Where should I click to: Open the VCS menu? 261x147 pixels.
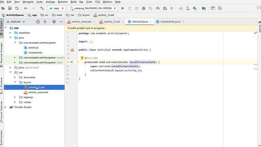97,2
